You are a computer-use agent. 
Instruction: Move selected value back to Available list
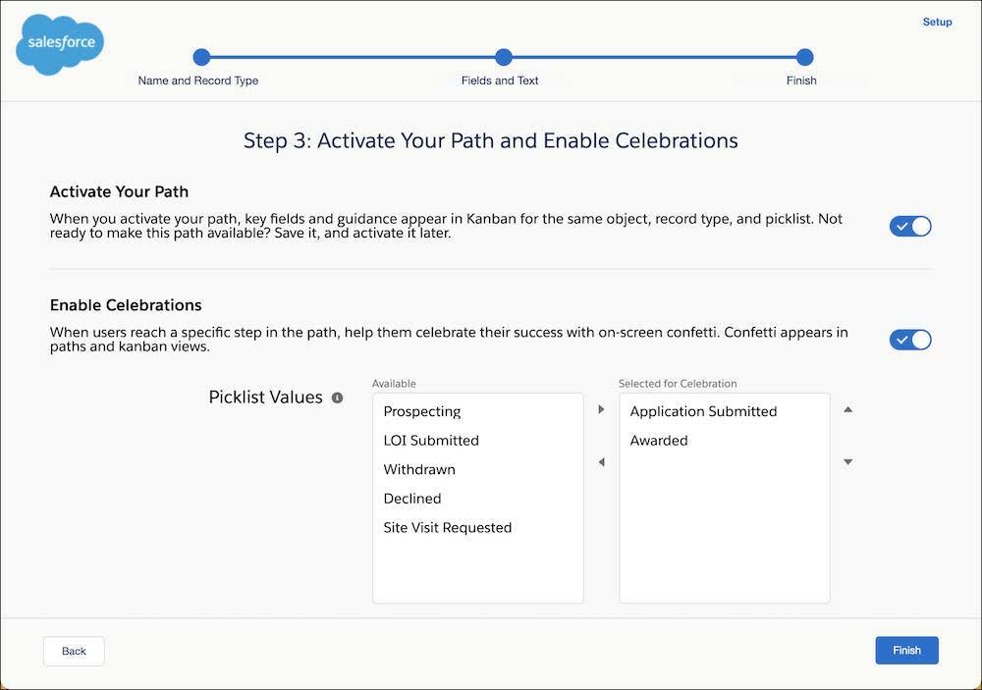pyautogui.click(x=601, y=462)
